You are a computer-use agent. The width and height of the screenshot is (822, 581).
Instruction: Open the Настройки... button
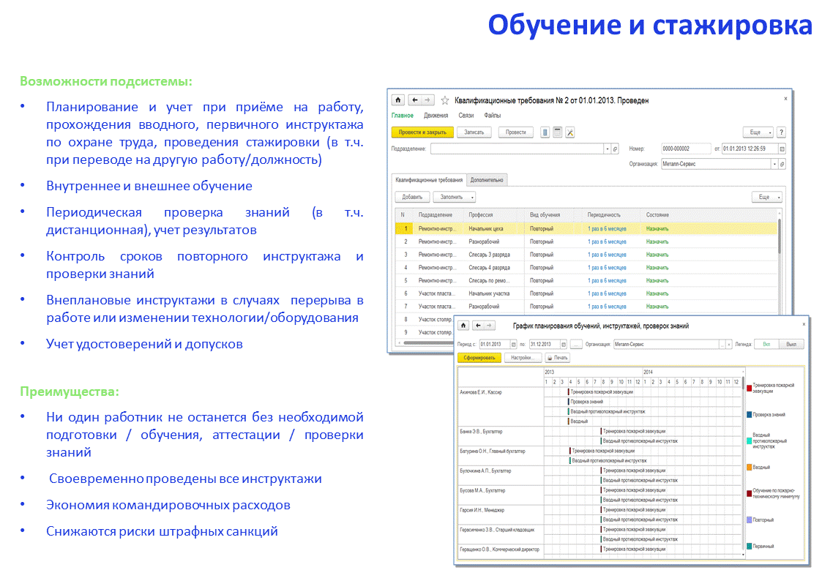pos(522,358)
